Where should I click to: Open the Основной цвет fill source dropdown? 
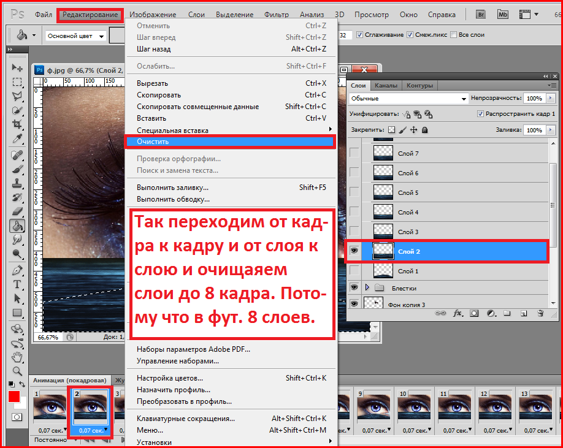[76, 36]
